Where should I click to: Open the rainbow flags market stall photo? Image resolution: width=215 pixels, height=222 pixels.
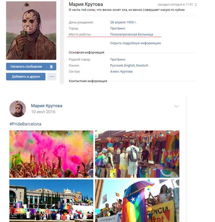click(x=137, y=154)
